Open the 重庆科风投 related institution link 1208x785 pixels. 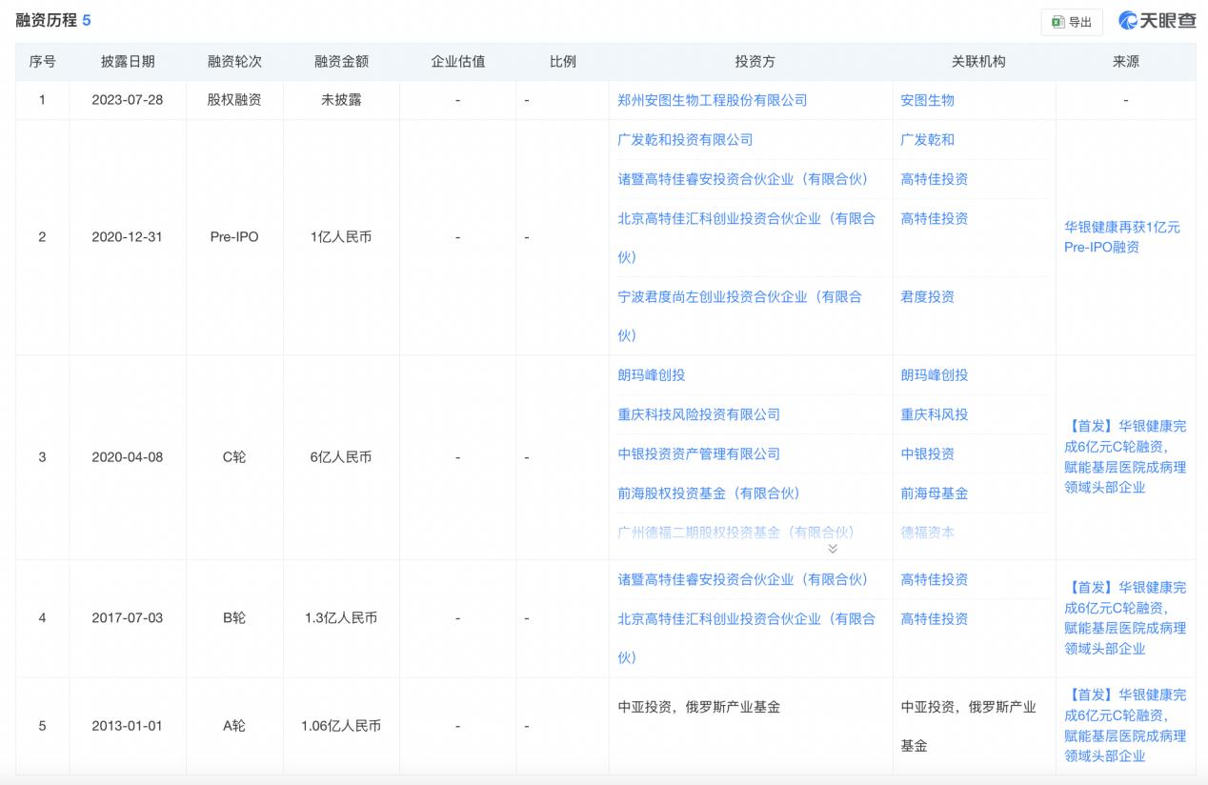934,414
